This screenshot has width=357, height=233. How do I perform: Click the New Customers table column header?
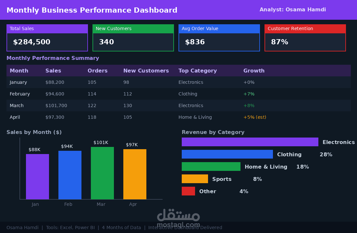point(146,71)
